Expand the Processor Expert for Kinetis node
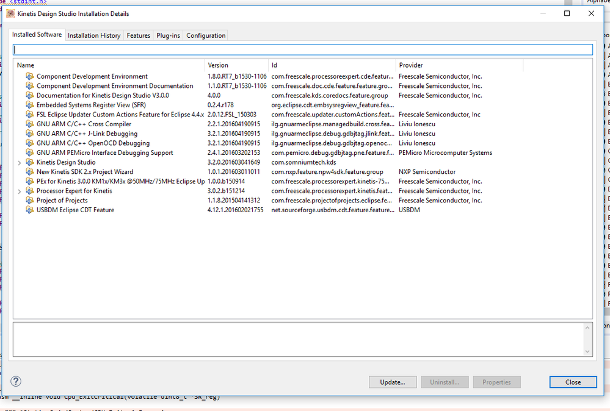 pyautogui.click(x=20, y=191)
